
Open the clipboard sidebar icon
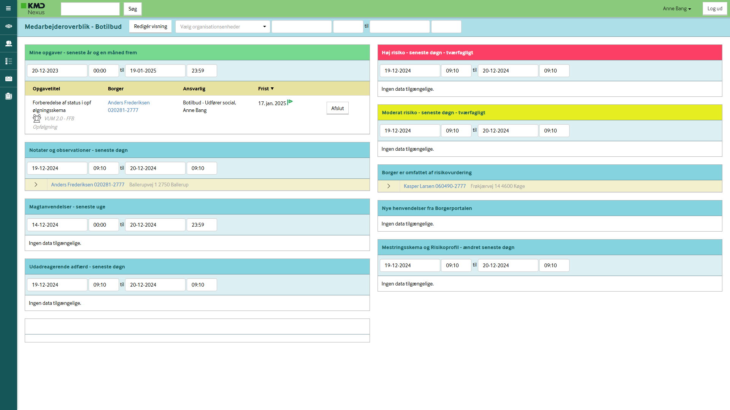(8, 96)
